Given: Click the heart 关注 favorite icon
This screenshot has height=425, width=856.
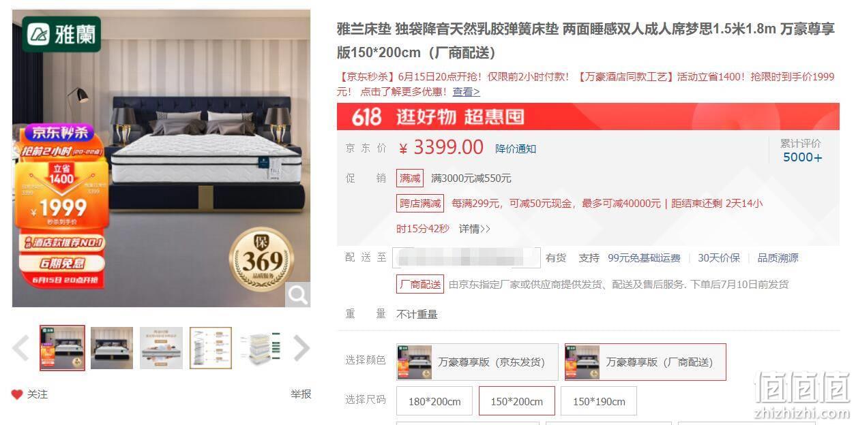Looking at the screenshot, I should coord(17,394).
